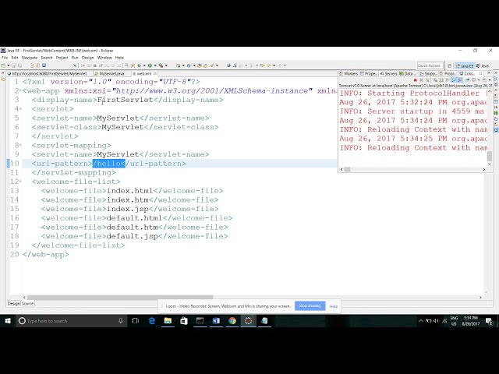Screen dimensions: 499x374
Task: Click the red Terminate console icon
Action: (416, 80)
